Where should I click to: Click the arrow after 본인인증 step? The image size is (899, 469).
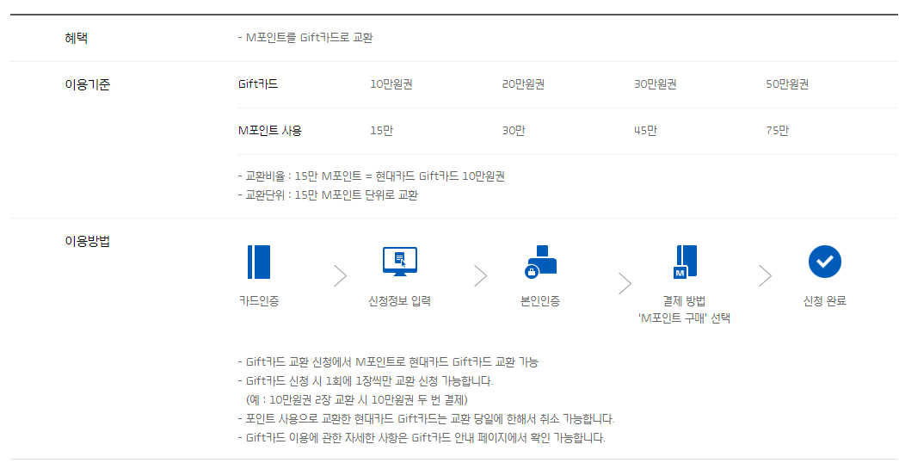click(x=625, y=283)
